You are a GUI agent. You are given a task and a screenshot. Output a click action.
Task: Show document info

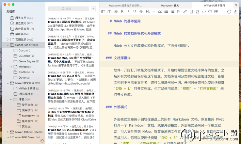tap(229, 12)
